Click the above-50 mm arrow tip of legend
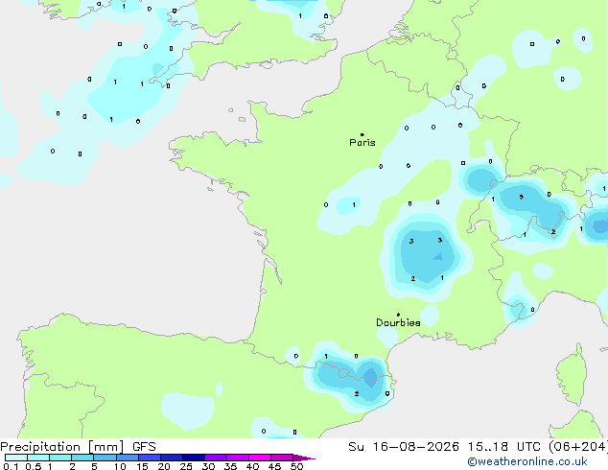This screenshot has height=470, width=608. (x=304, y=458)
